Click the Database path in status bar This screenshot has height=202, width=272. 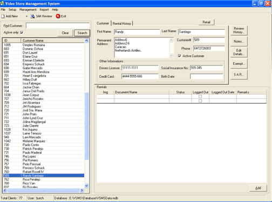coord(86,198)
